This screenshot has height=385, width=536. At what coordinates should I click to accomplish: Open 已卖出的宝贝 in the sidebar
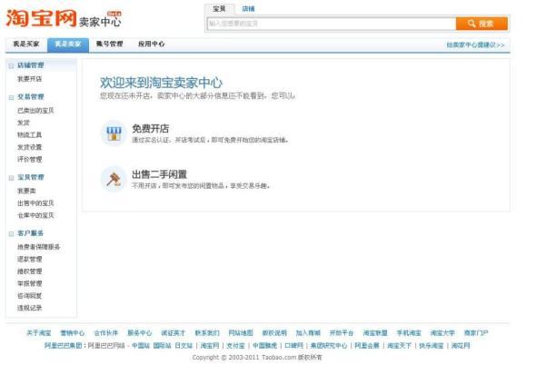(x=35, y=111)
